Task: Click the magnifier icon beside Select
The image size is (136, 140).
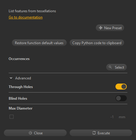Action: coord(110,67)
